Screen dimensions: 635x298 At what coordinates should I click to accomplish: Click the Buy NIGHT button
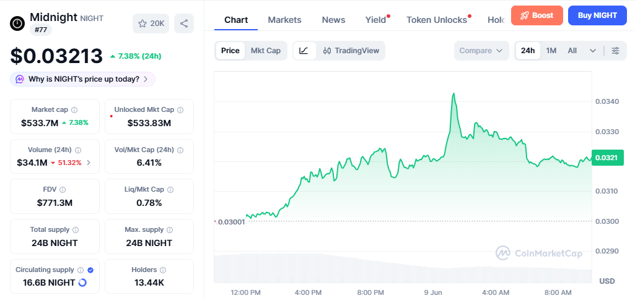tap(597, 16)
